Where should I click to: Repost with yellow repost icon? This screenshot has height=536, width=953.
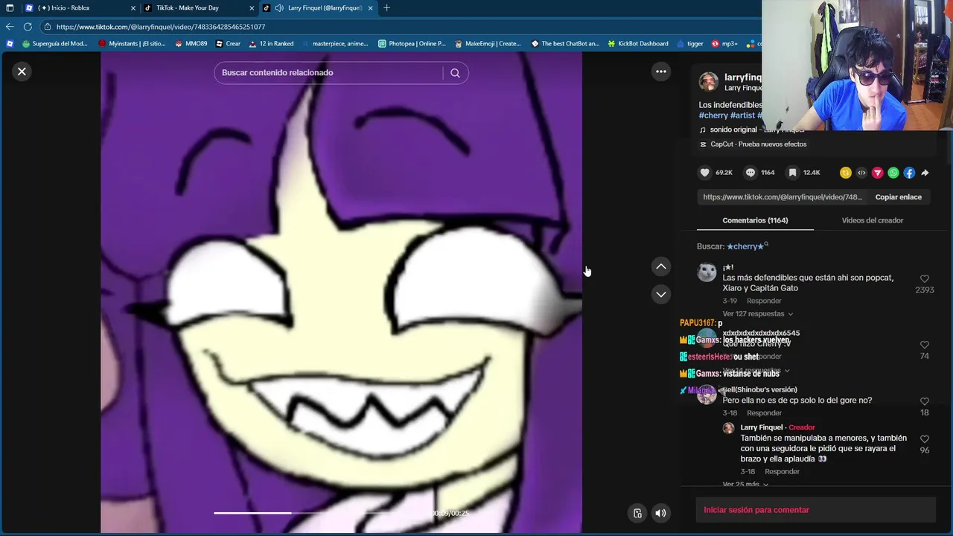point(845,173)
